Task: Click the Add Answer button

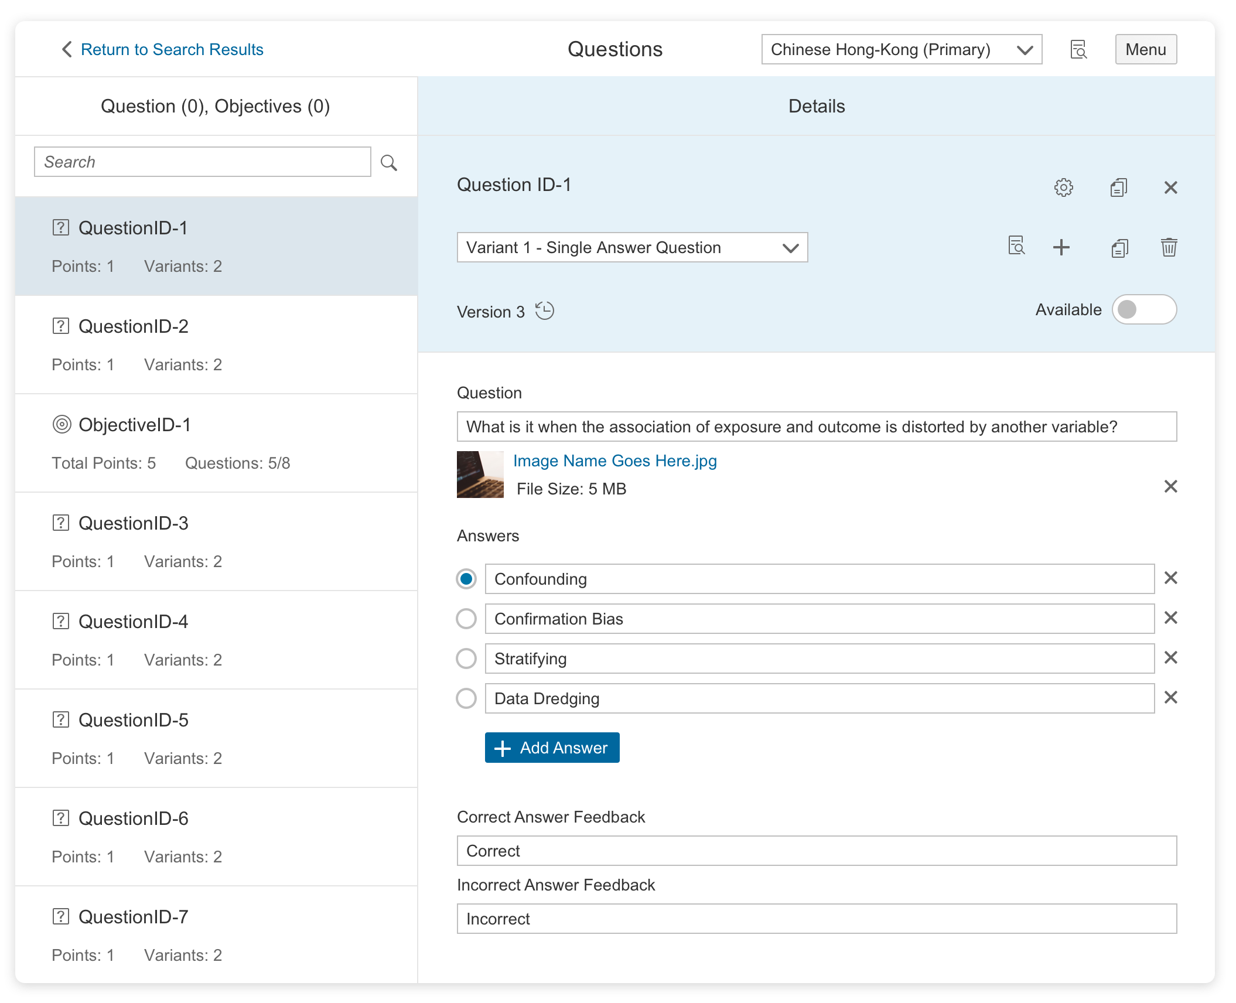Action: [552, 748]
